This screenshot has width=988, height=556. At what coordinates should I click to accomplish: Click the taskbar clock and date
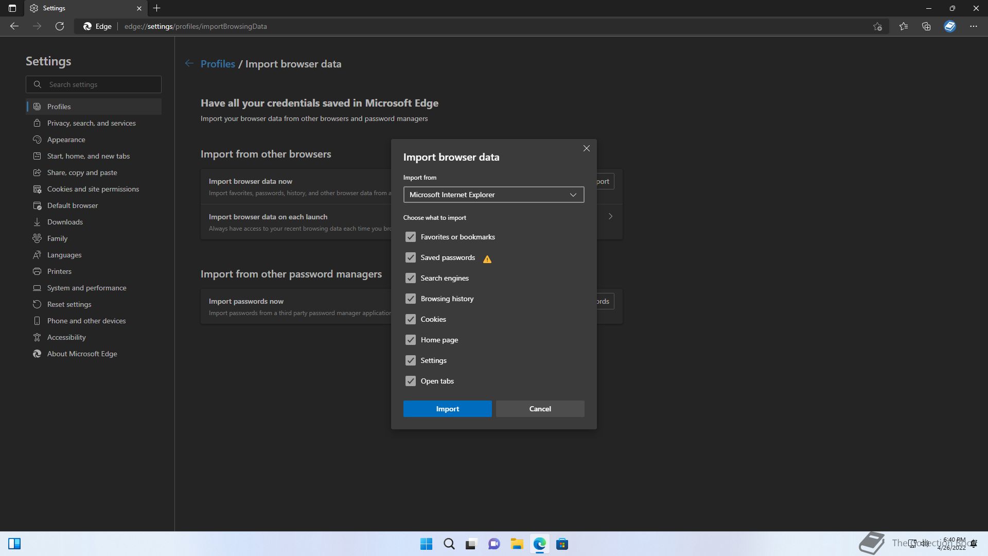pos(951,544)
